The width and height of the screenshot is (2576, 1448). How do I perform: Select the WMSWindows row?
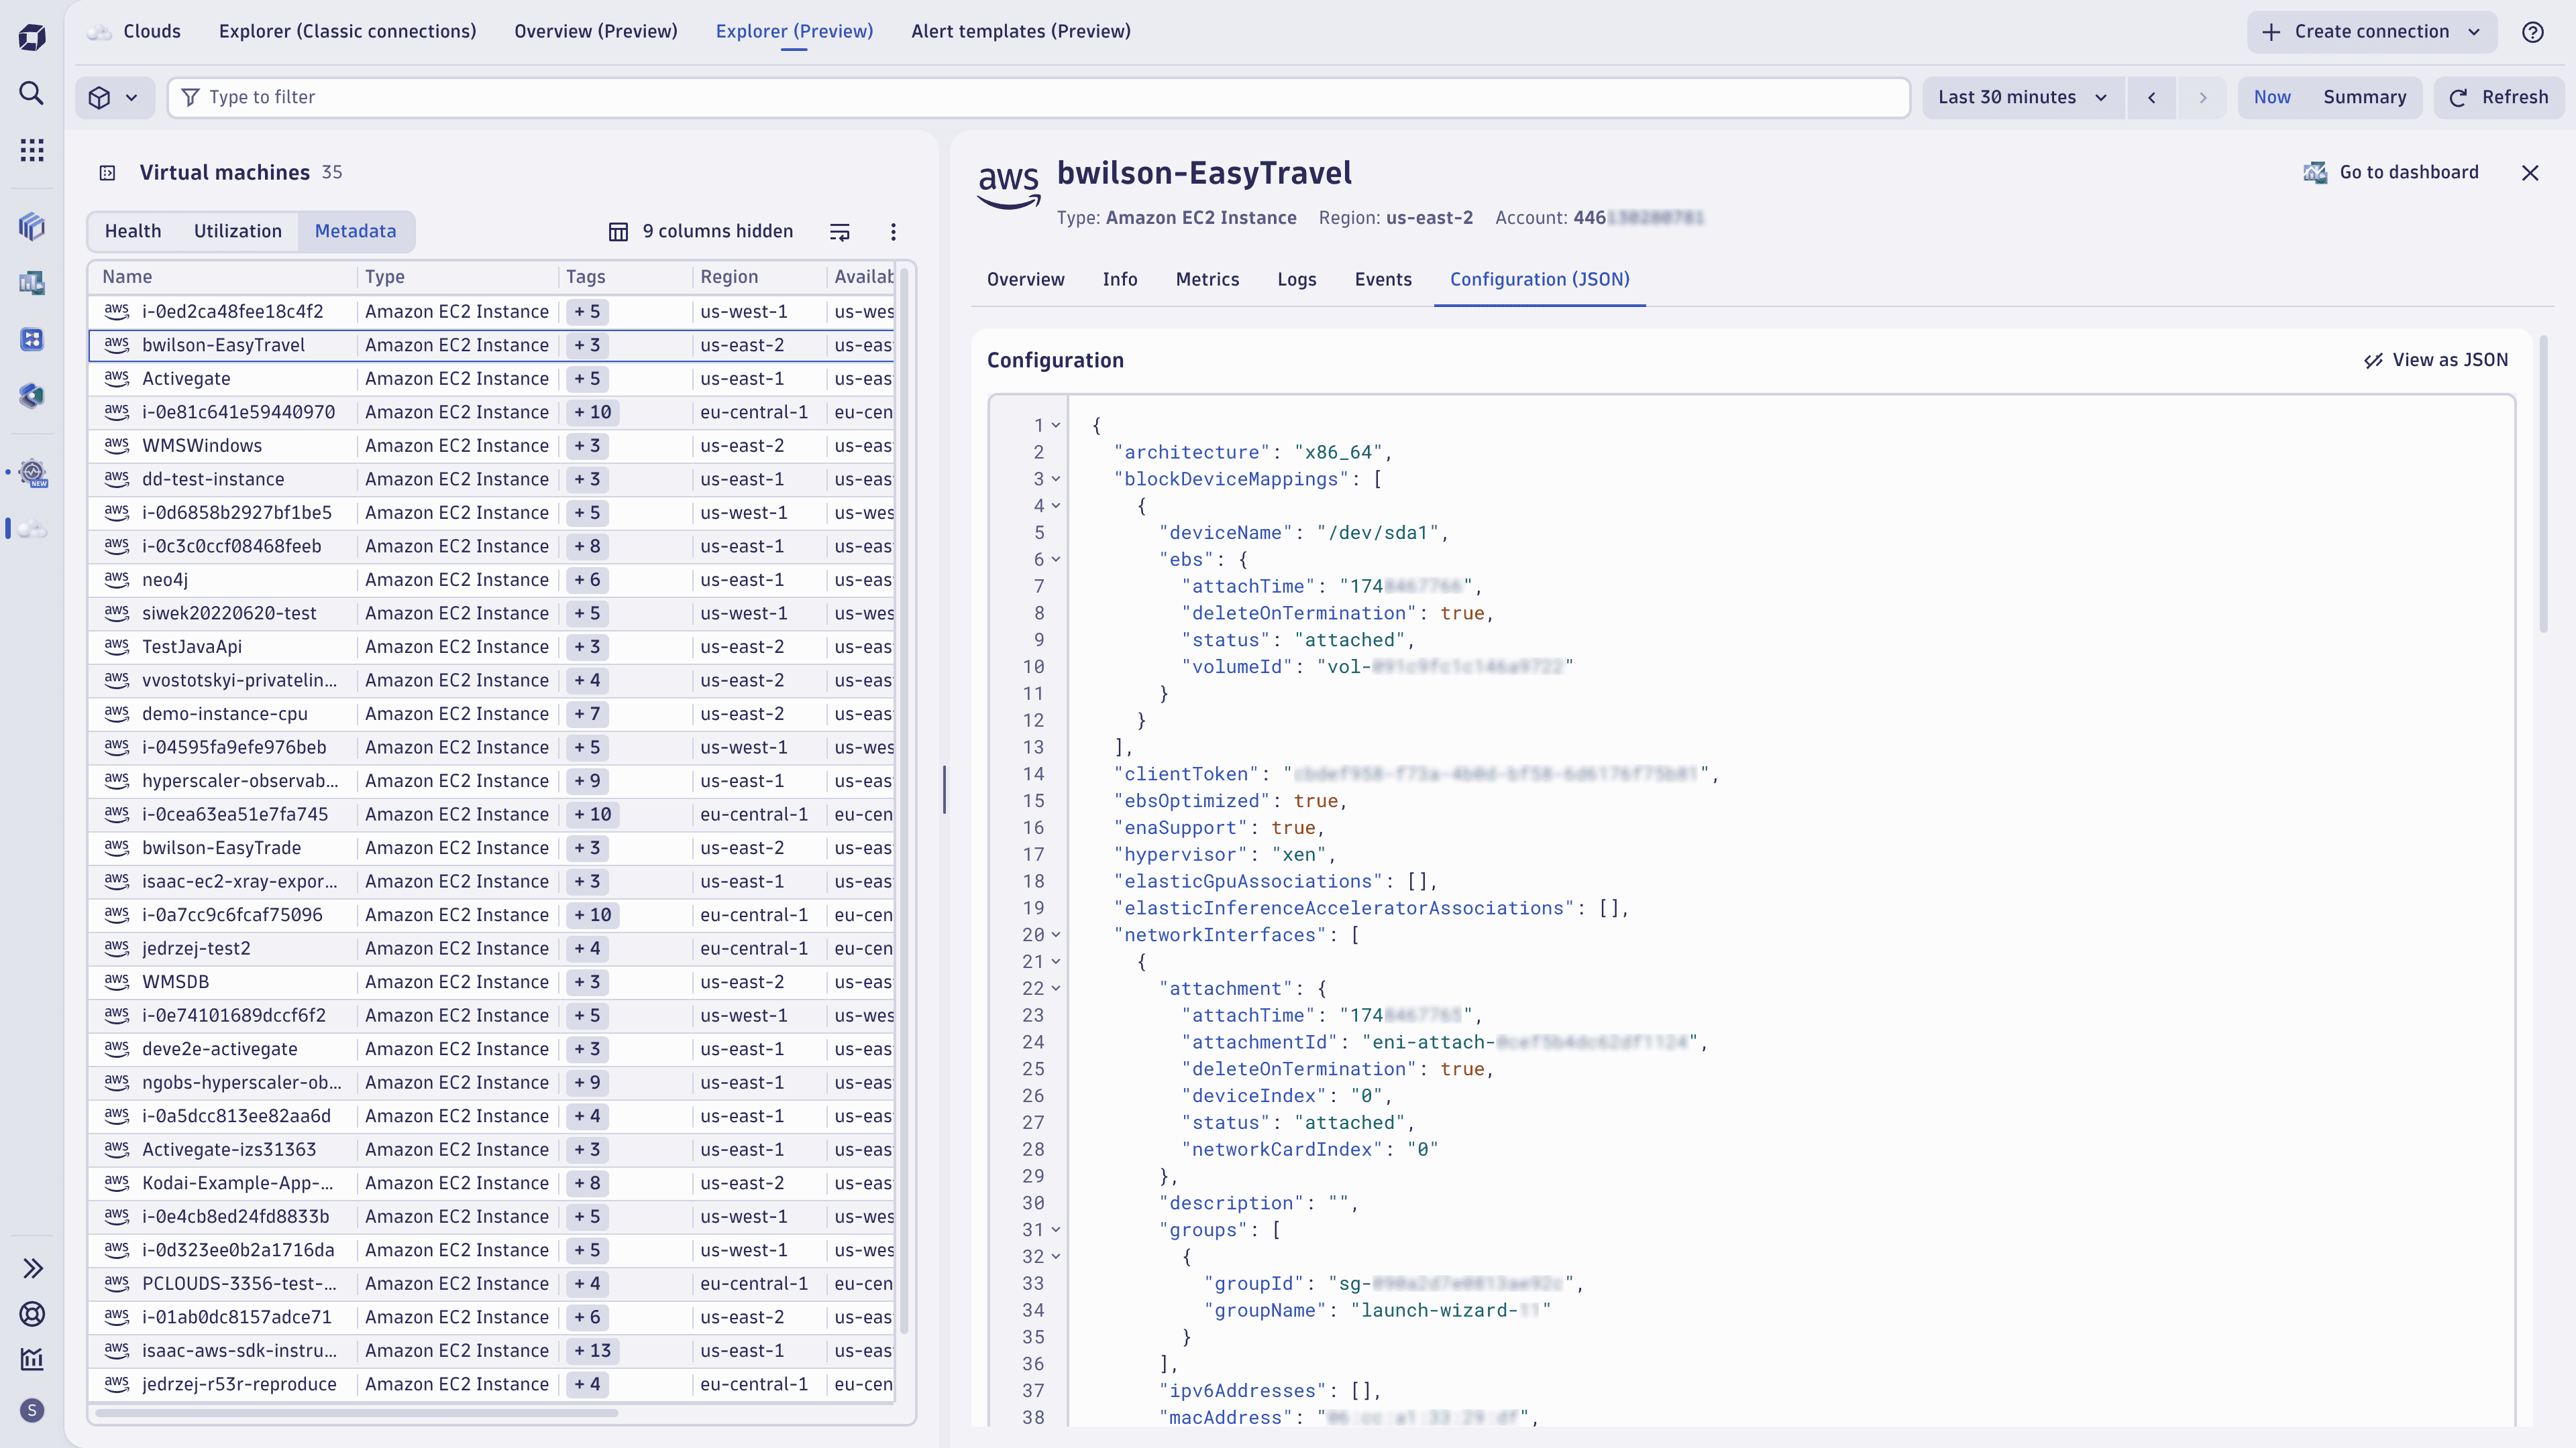(491, 446)
